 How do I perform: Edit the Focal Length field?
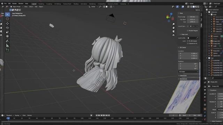(x=192, y=17)
